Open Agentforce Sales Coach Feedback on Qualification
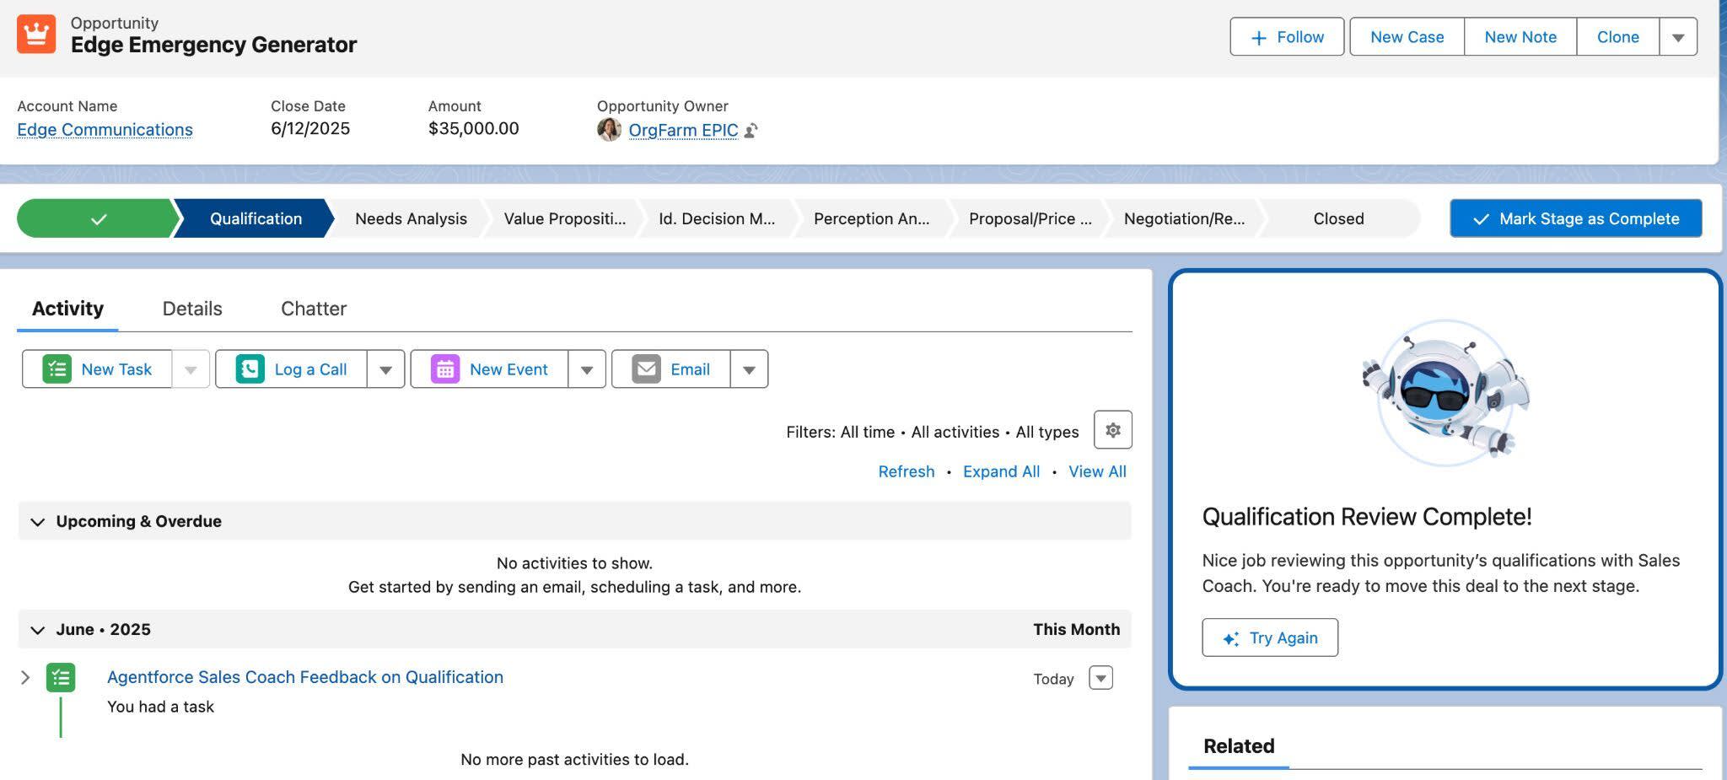The image size is (1727, 780). pyautogui.click(x=305, y=677)
